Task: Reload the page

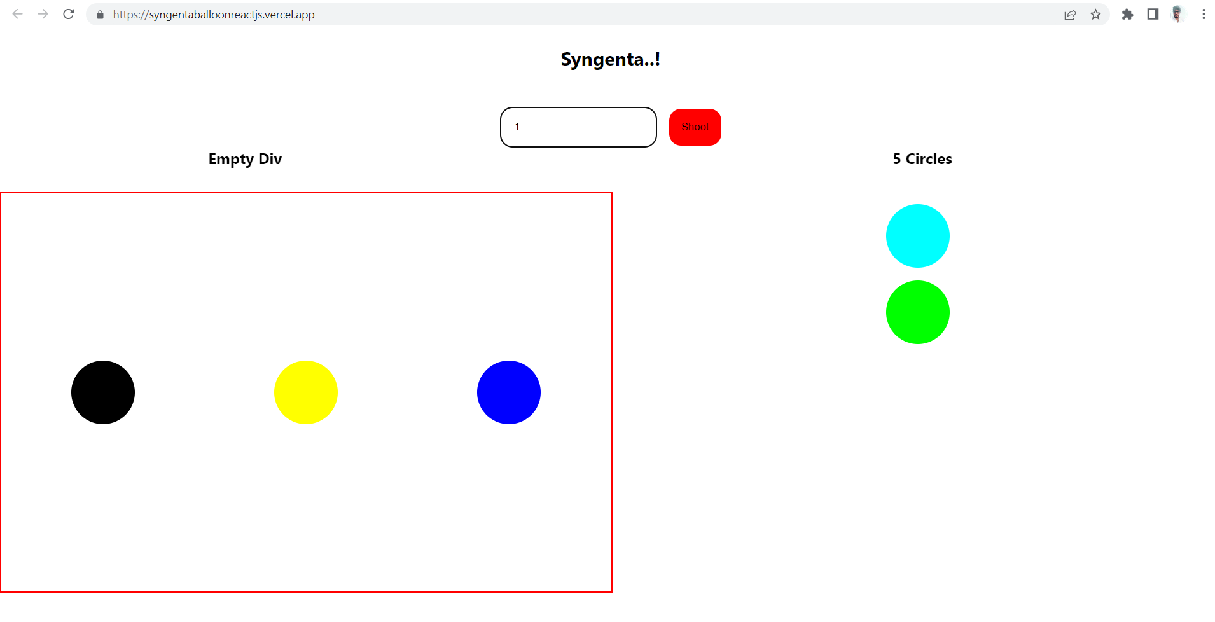Action: [69, 14]
